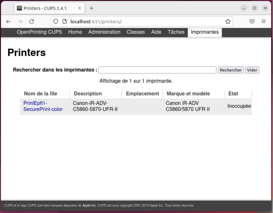Click the shield tracking protection icon
The image size is (273, 213).
(x=56, y=22)
